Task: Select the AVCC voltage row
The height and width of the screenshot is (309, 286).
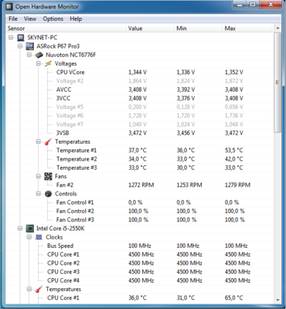Action: point(139,90)
